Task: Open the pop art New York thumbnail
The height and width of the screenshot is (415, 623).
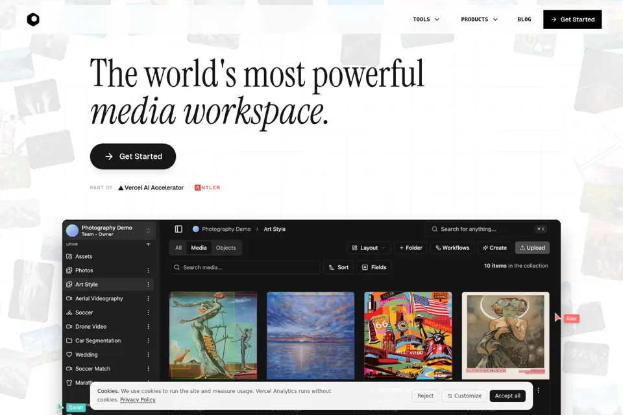Action: 408,336
